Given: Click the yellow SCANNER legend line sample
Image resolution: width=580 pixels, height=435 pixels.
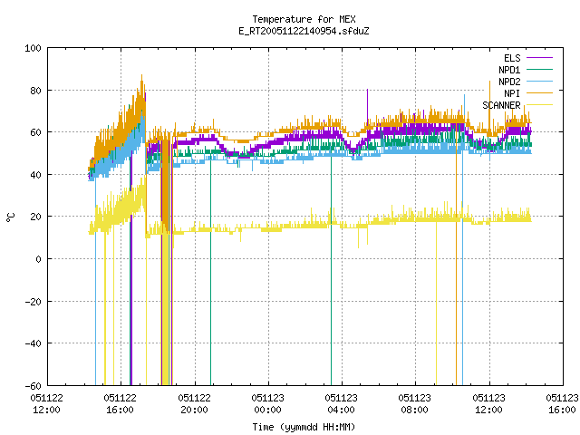Looking at the screenshot, I should coord(539,105).
